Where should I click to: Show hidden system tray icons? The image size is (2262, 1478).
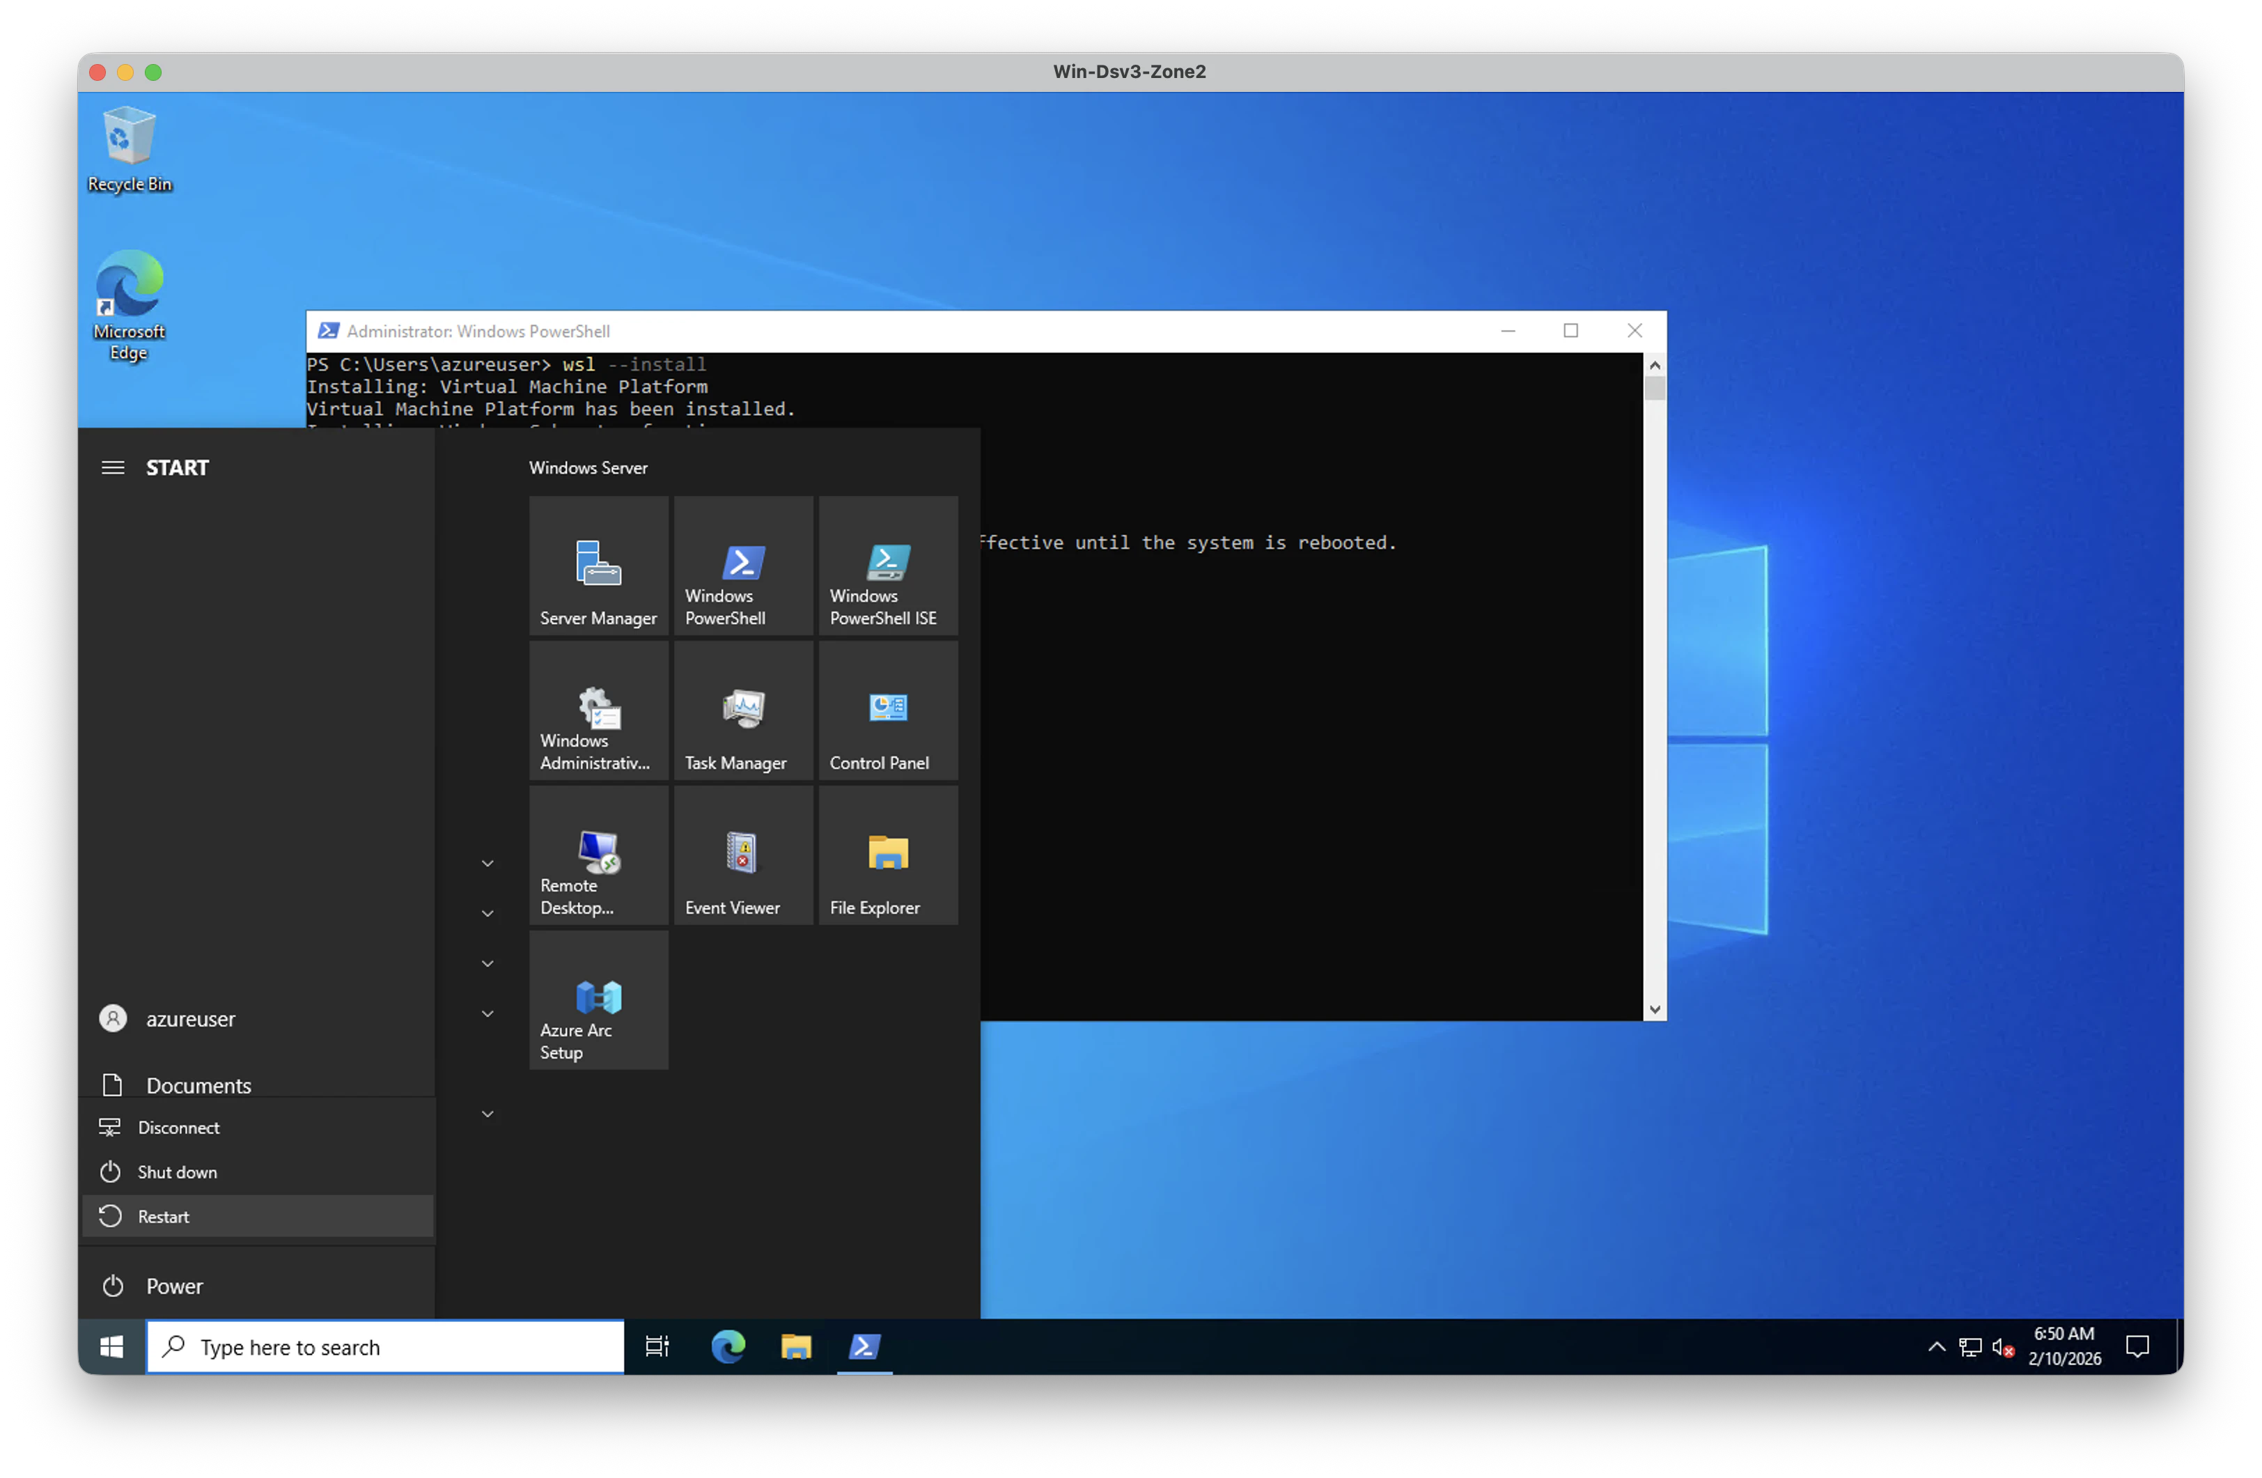1936,1346
